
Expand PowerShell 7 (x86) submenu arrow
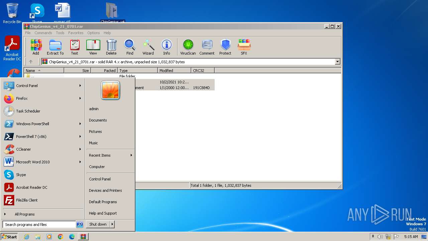(x=80, y=137)
